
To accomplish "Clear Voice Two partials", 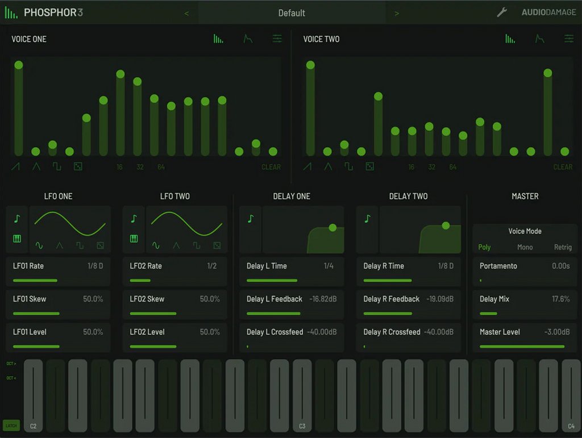I will point(563,167).
